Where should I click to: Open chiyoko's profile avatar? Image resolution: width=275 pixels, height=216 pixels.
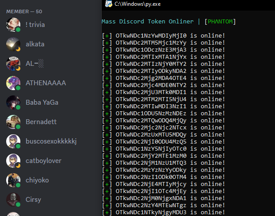[x=13, y=180]
